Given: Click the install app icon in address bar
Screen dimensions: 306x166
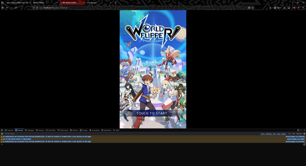Looking at the screenshot, I should tap(249, 8).
